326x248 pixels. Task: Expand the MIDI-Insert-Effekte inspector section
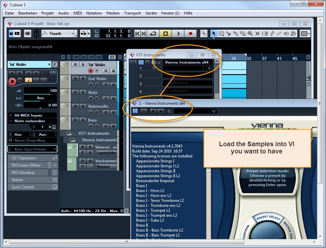[x=33, y=165]
